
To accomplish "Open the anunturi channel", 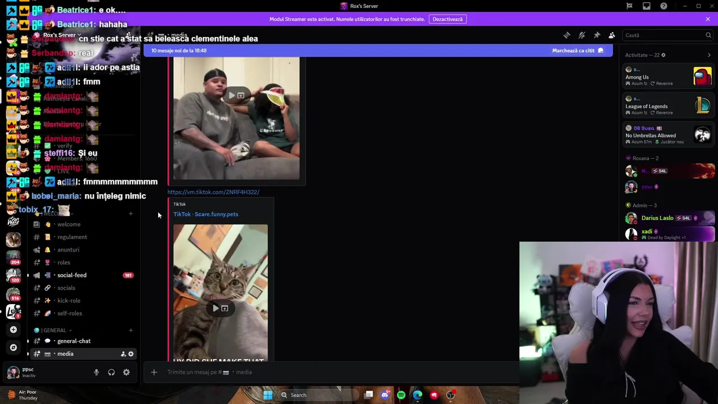I will (68, 250).
